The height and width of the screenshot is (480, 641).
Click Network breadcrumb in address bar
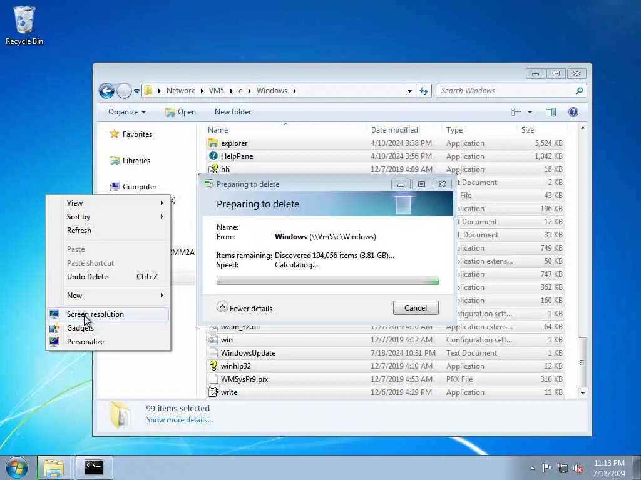tap(180, 91)
